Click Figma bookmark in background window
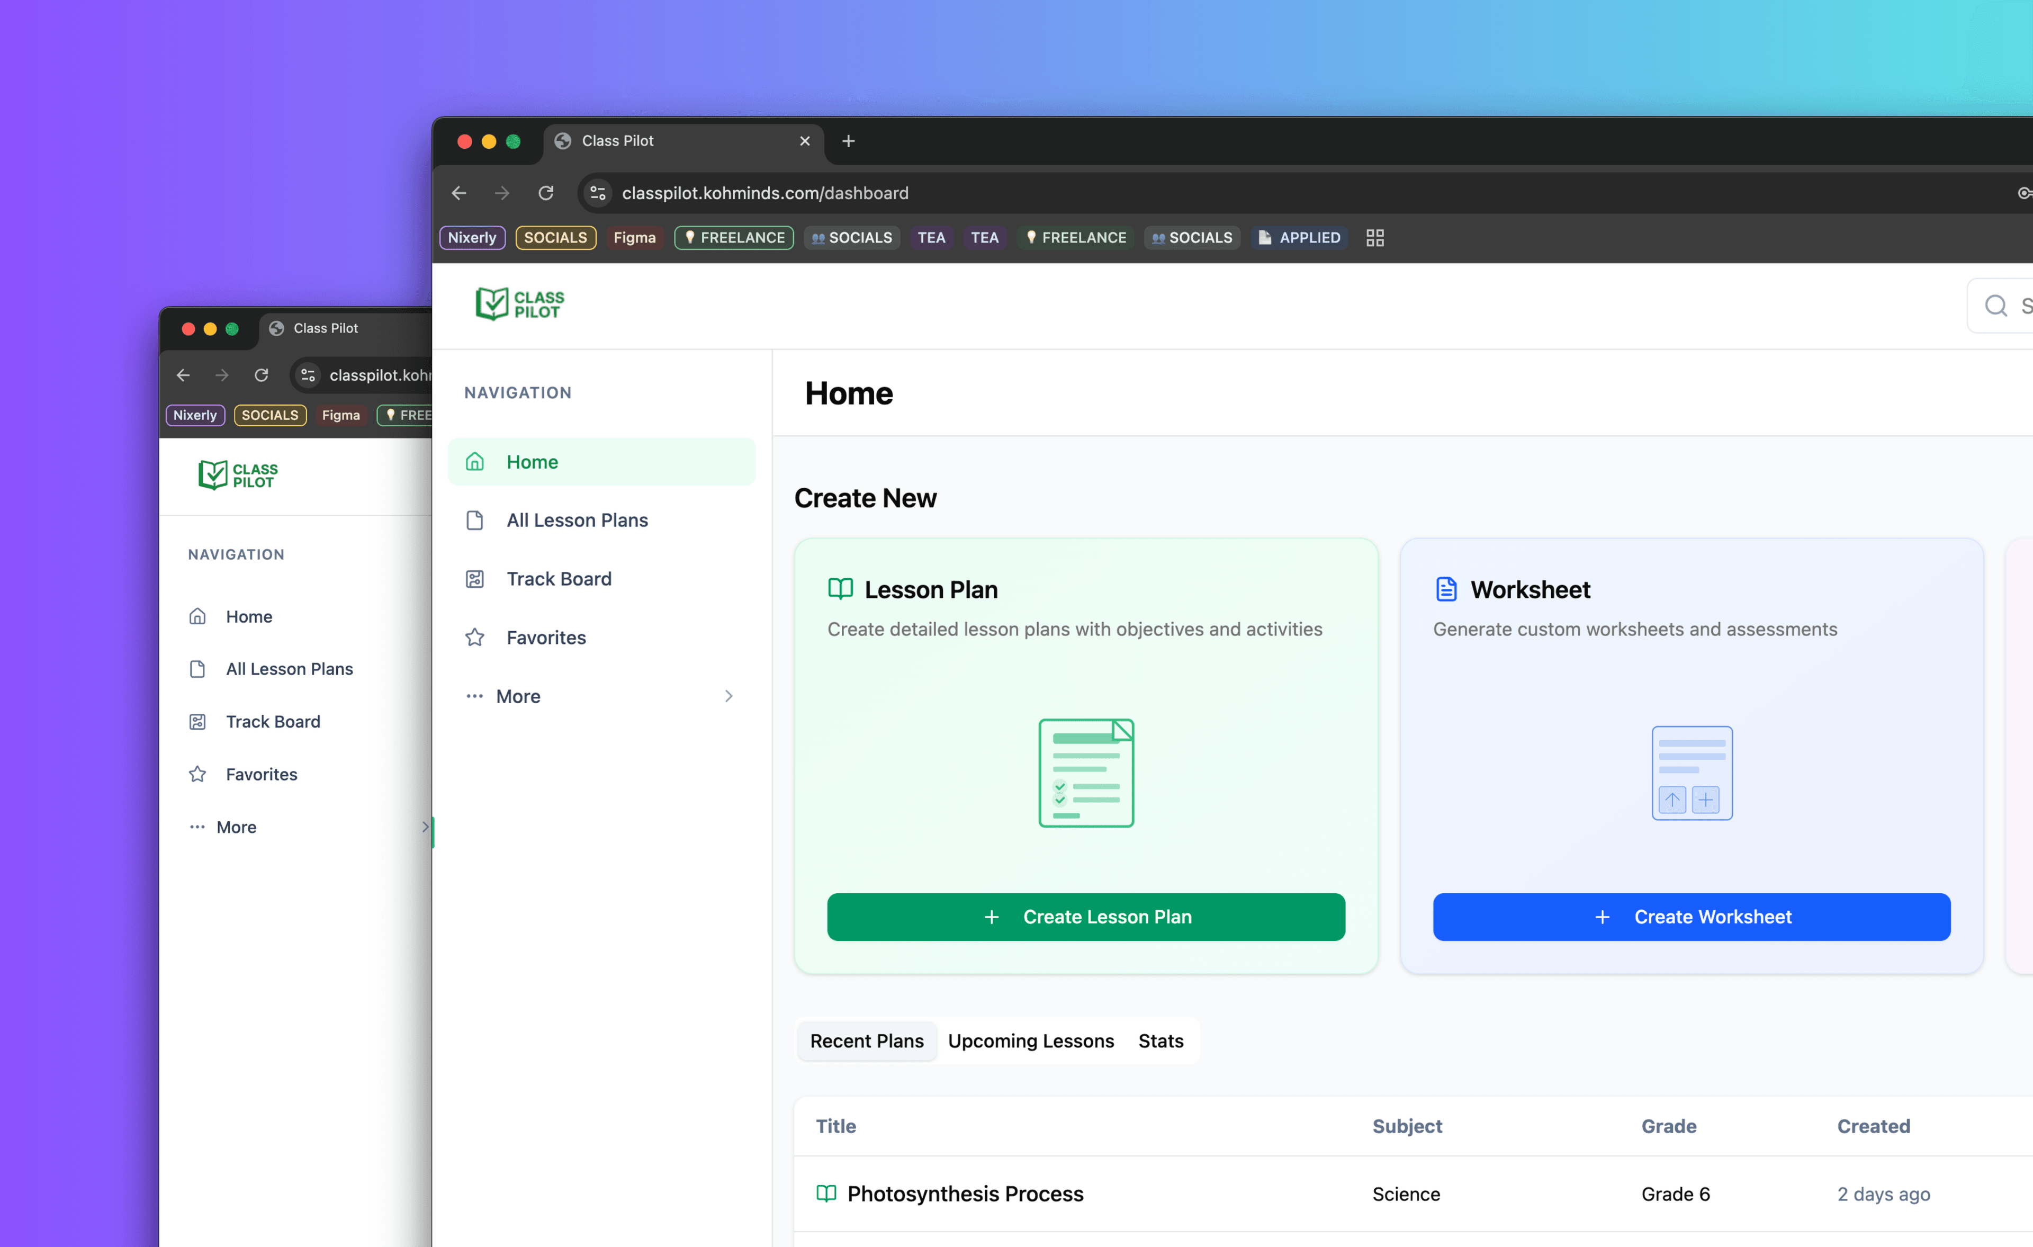Screen dimensions: 2033x1247 pyautogui.click(x=341, y=415)
